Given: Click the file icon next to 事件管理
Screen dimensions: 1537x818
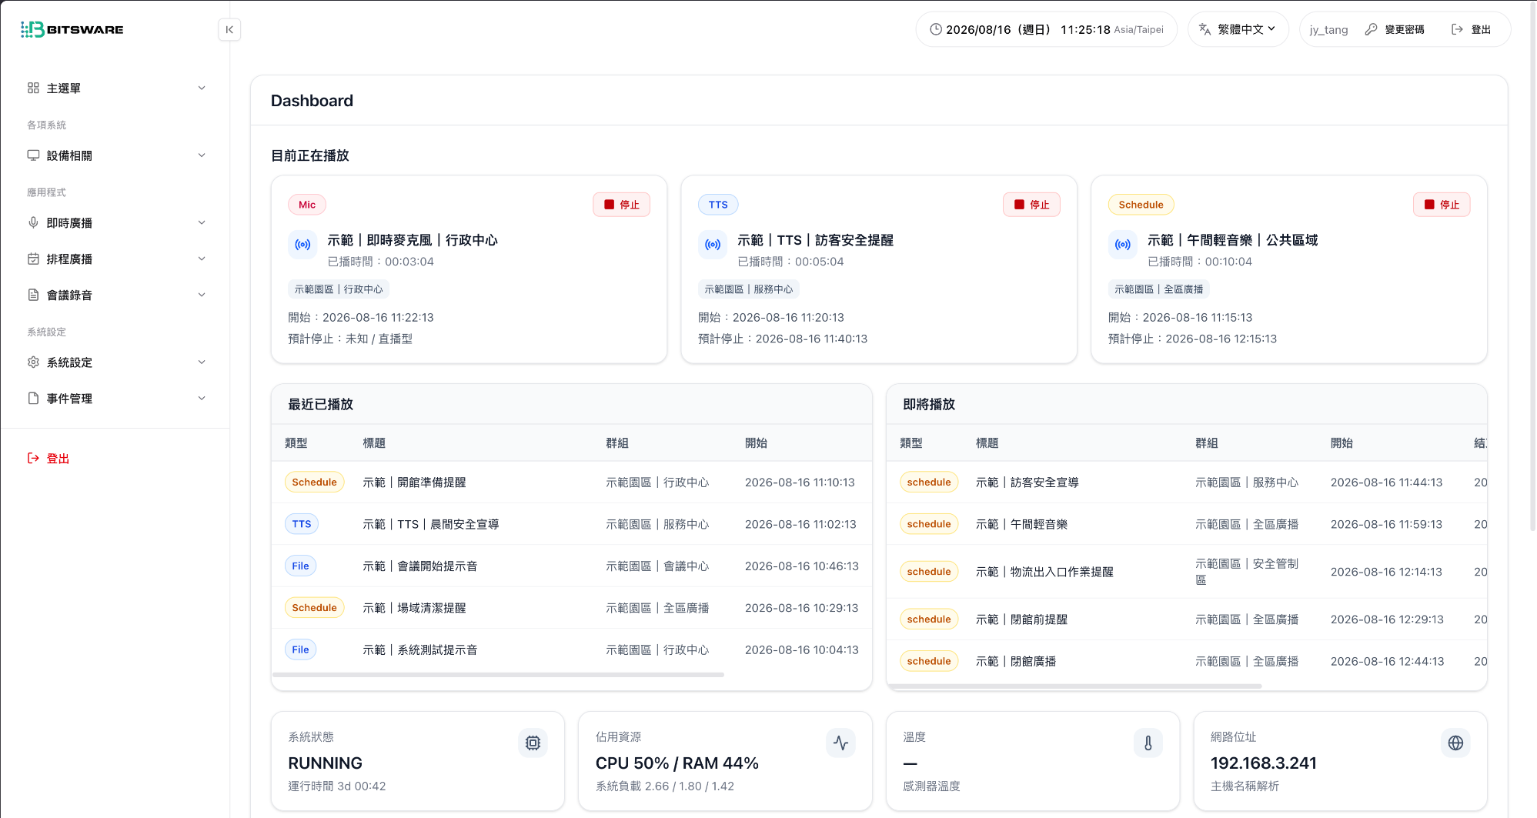Looking at the screenshot, I should coord(33,398).
